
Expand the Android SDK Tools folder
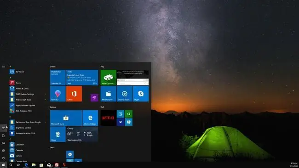coord(45,100)
